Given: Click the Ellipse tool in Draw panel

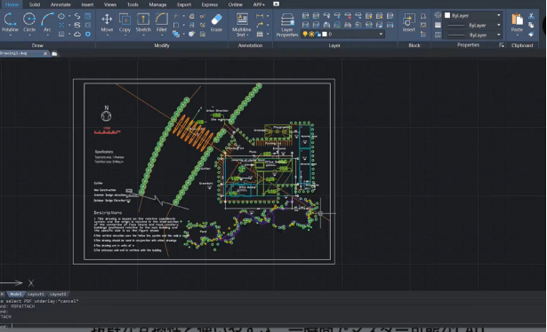Looking at the screenshot, I should [x=61, y=16].
